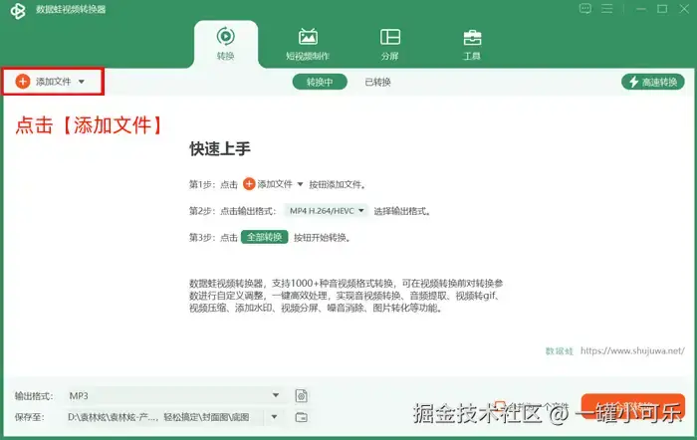The height and width of the screenshot is (440, 697).
Task: Click green 全部转换 sample in step 3
Action: 265,237
